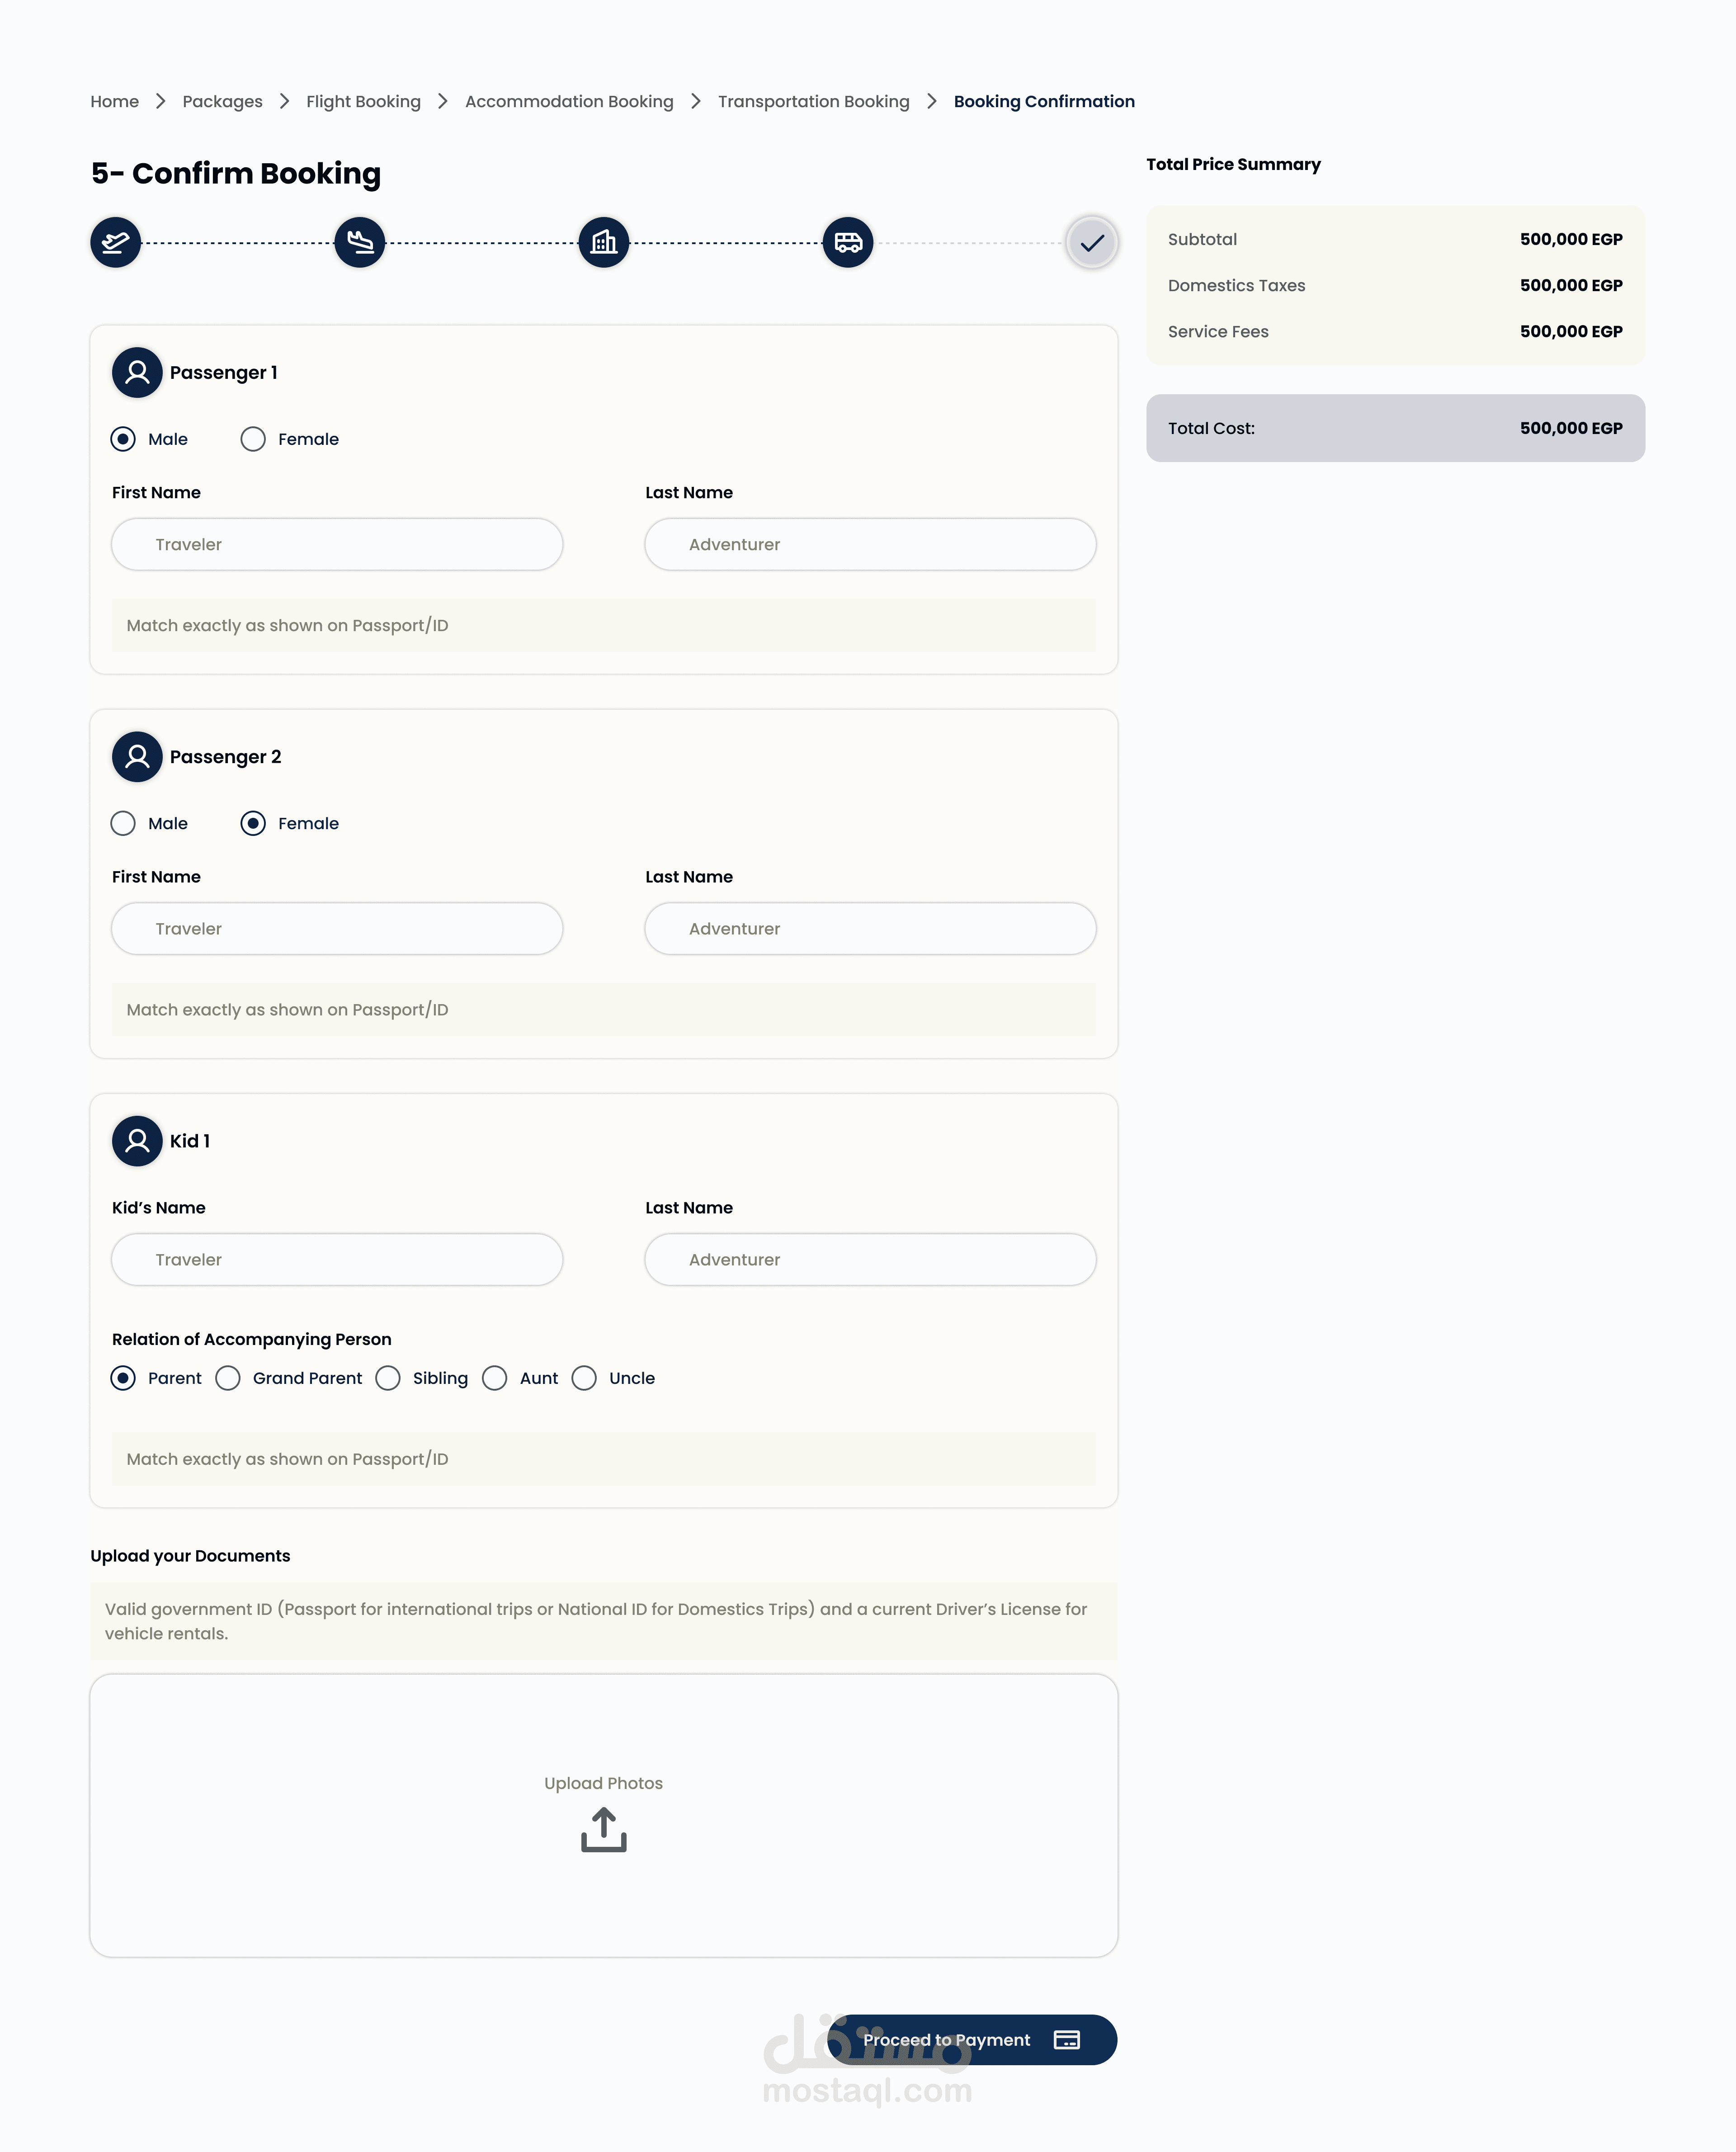Screen dimensions: 1736x2152
Task: Navigate to Accommodation Booking breadcrumb
Action: coord(569,101)
